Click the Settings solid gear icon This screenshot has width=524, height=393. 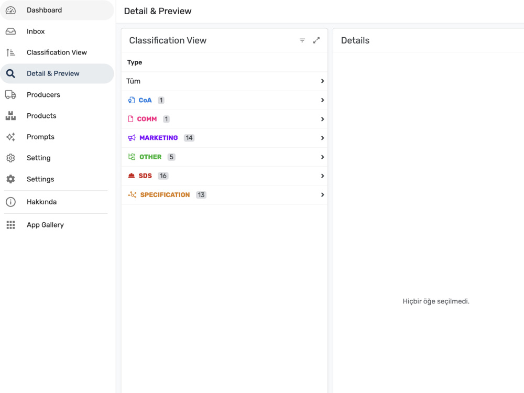tap(10, 179)
